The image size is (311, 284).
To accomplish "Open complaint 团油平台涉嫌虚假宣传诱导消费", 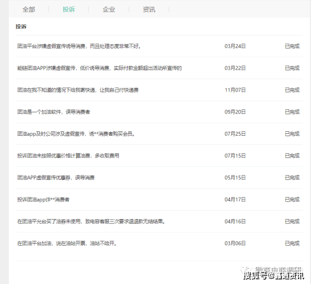I will 79,46.
